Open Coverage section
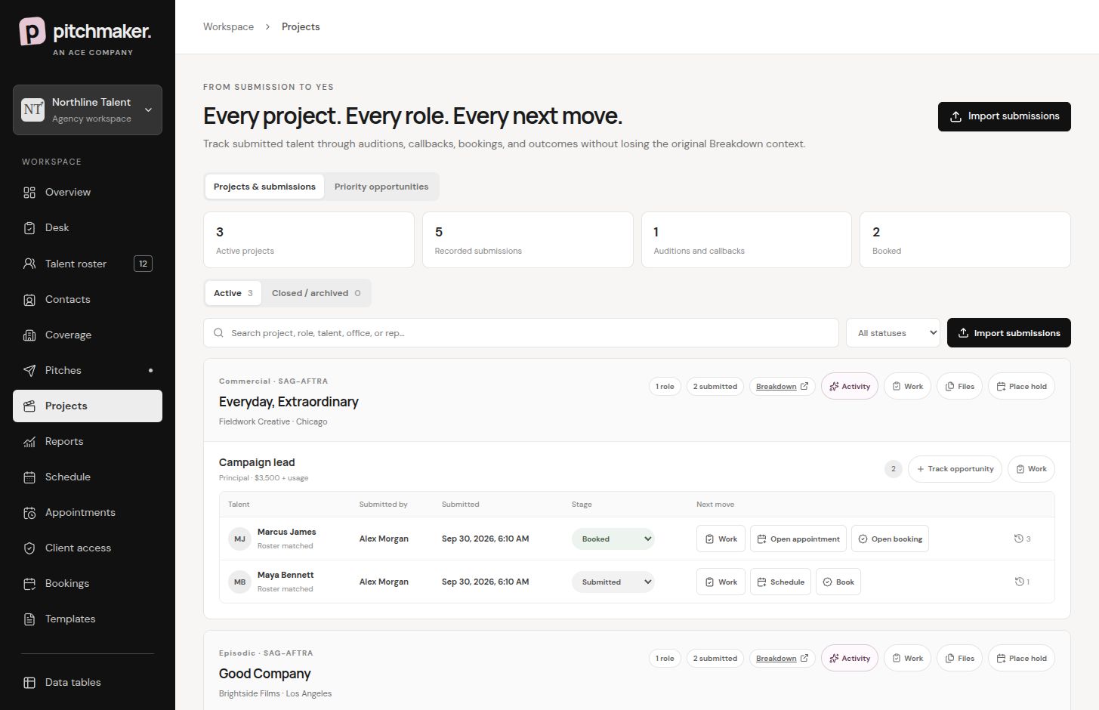The width and height of the screenshot is (1099, 710). pyautogui.click(x=88, y=335)
